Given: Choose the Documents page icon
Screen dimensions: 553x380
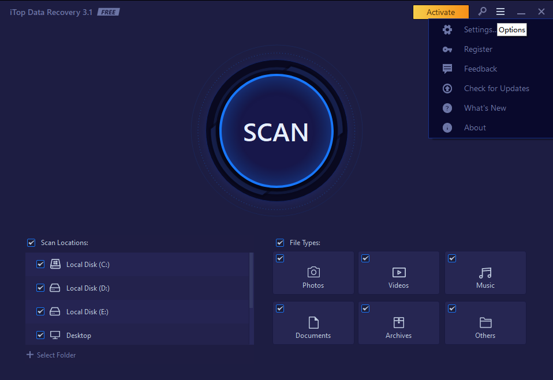Looking at the screenshot, I should click(313, 322).
